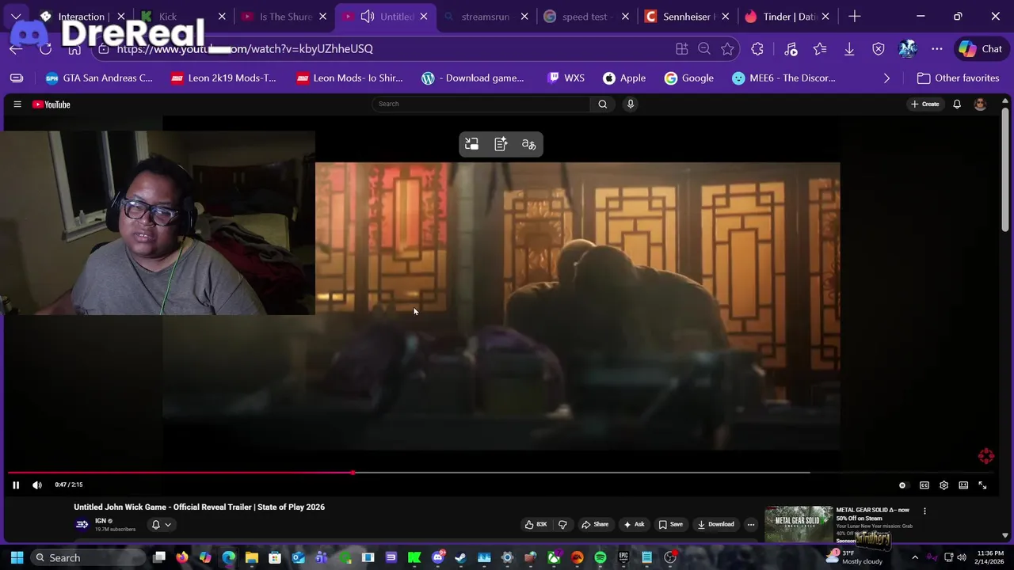Viewport: 1014px width, 570px height.
Task: Download the video
Action: (715, 524)
